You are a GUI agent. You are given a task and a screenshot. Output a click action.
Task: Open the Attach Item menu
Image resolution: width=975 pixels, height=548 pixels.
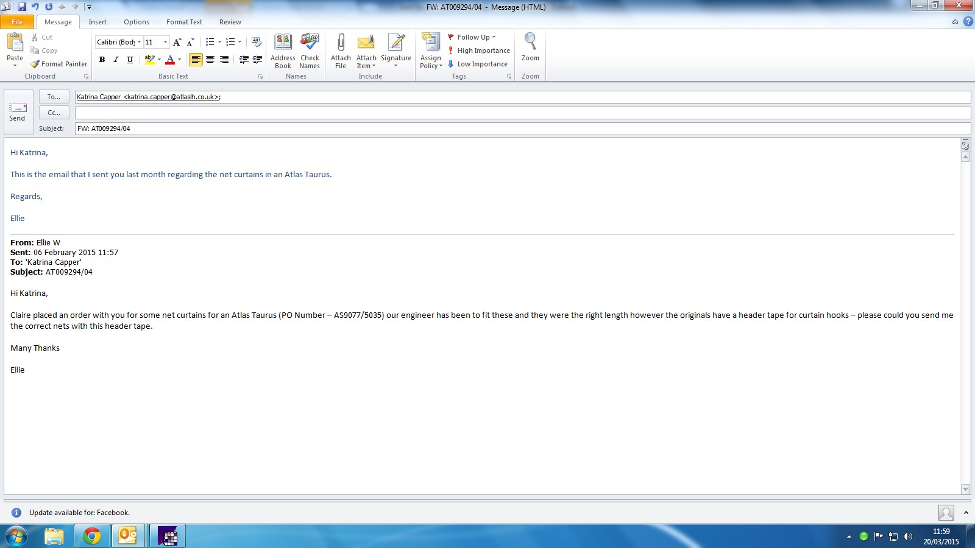(366, 51)
